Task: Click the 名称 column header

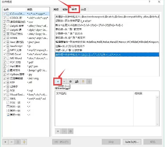Action: point(14,9)
